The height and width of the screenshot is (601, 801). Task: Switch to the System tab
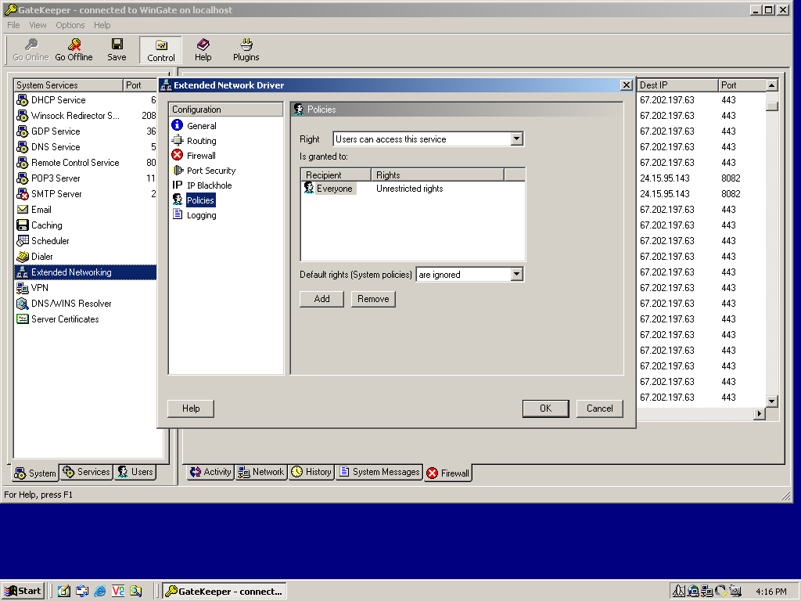pos(35,473)
